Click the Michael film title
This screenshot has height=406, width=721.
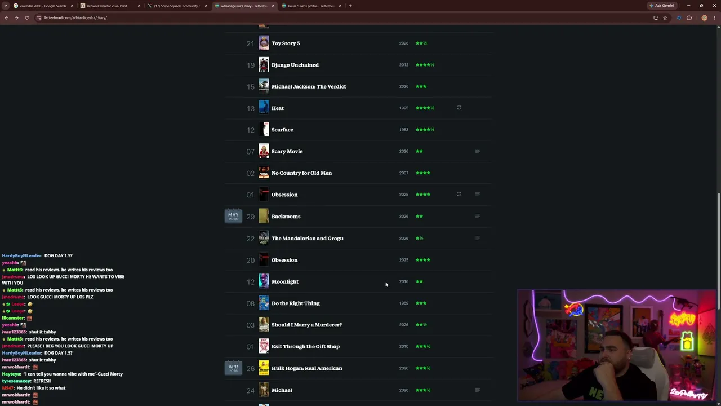[282, 390]
